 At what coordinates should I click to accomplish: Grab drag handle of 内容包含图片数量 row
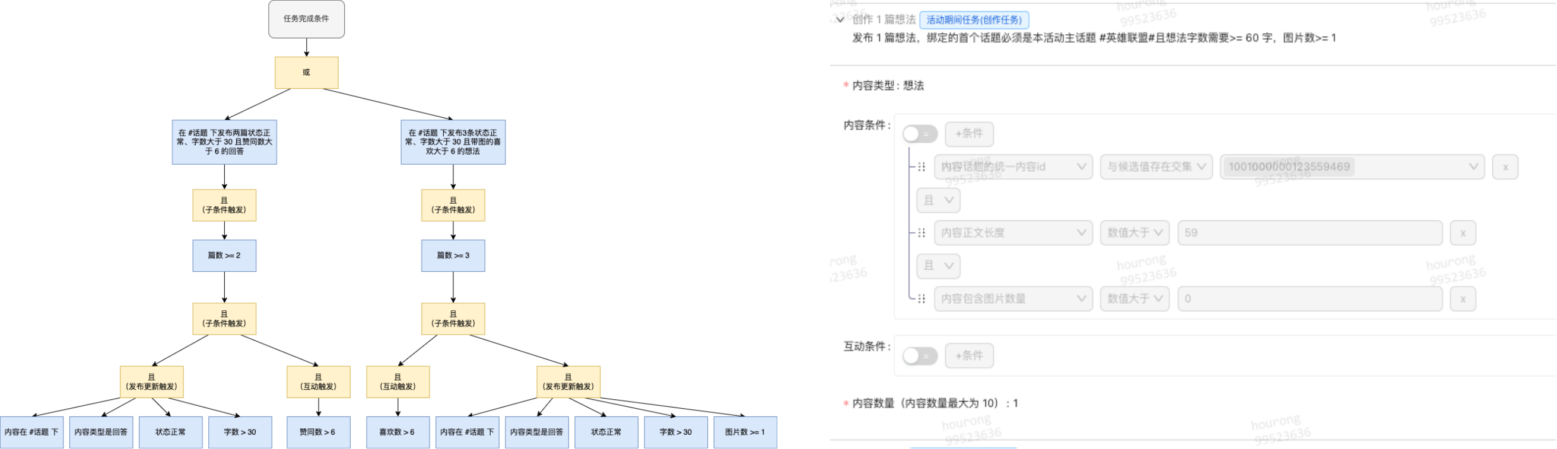point(922,299)
